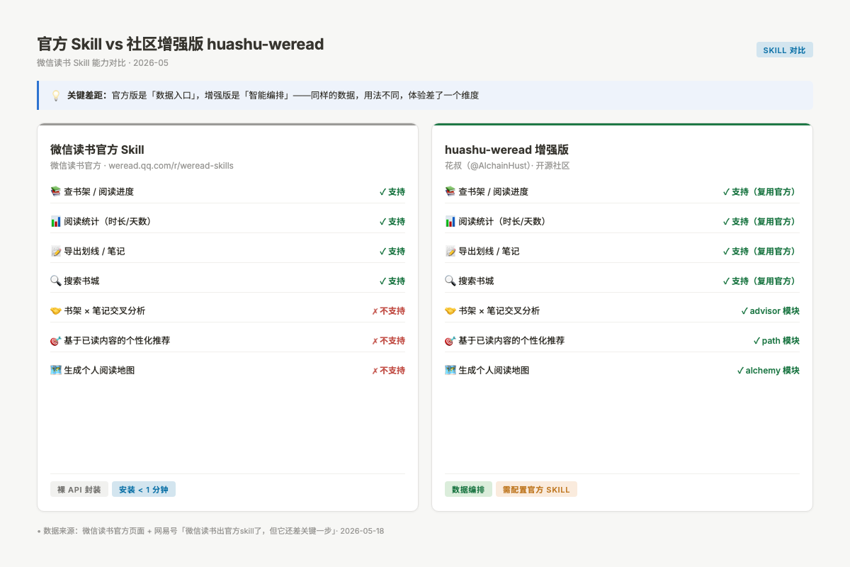This screenshot has height=567, width=850.
Task: Click the bar chart icon in official card's 阅读统计 row
Action: pos(56,221)
